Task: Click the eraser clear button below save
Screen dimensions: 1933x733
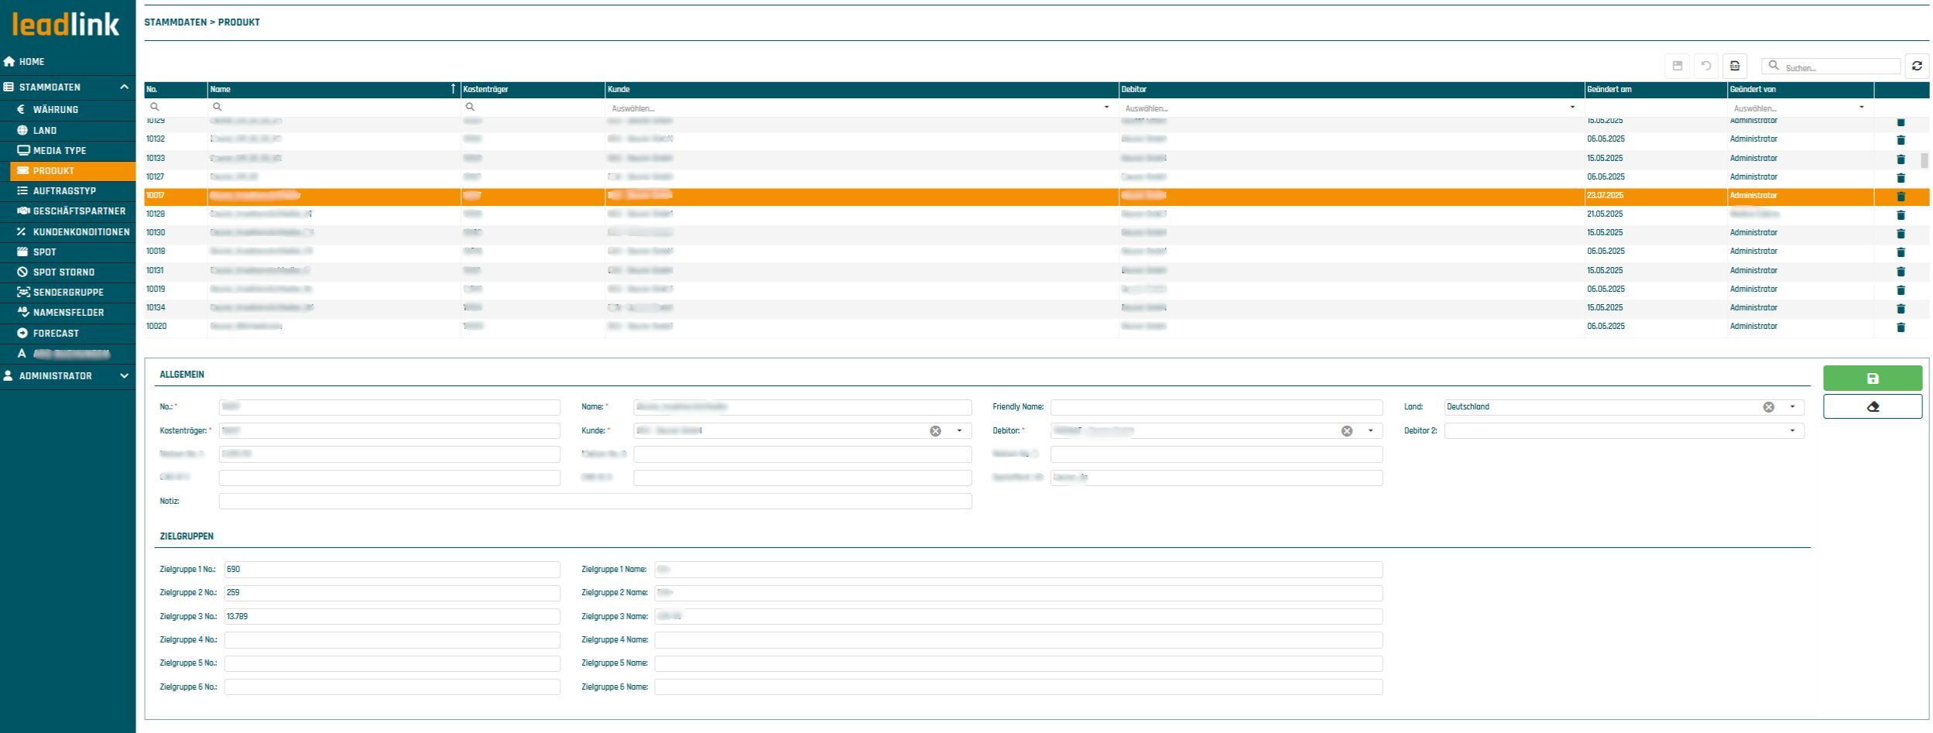Action: pos(1873,406)
